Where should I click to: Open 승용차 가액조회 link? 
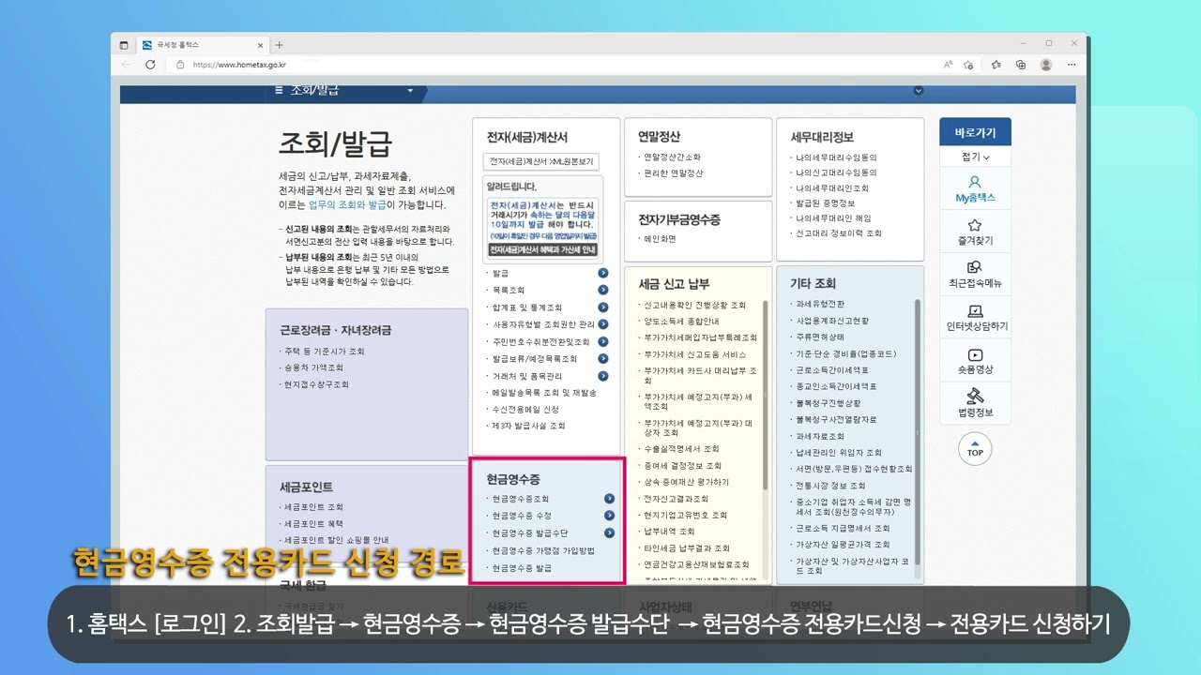pyautogui.click(x=313, y=368)
